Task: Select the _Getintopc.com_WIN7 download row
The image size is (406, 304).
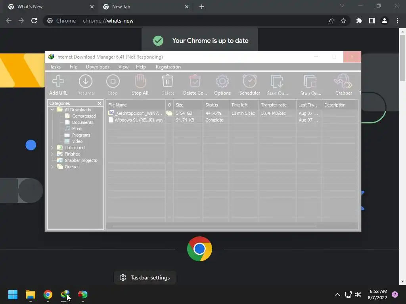Action: [x=232, y=113]
